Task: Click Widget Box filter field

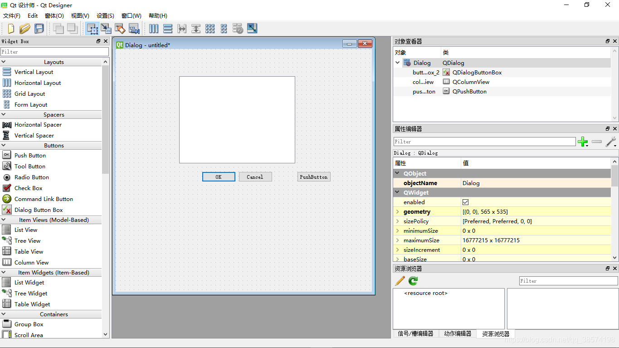Action: coord(54,52)
